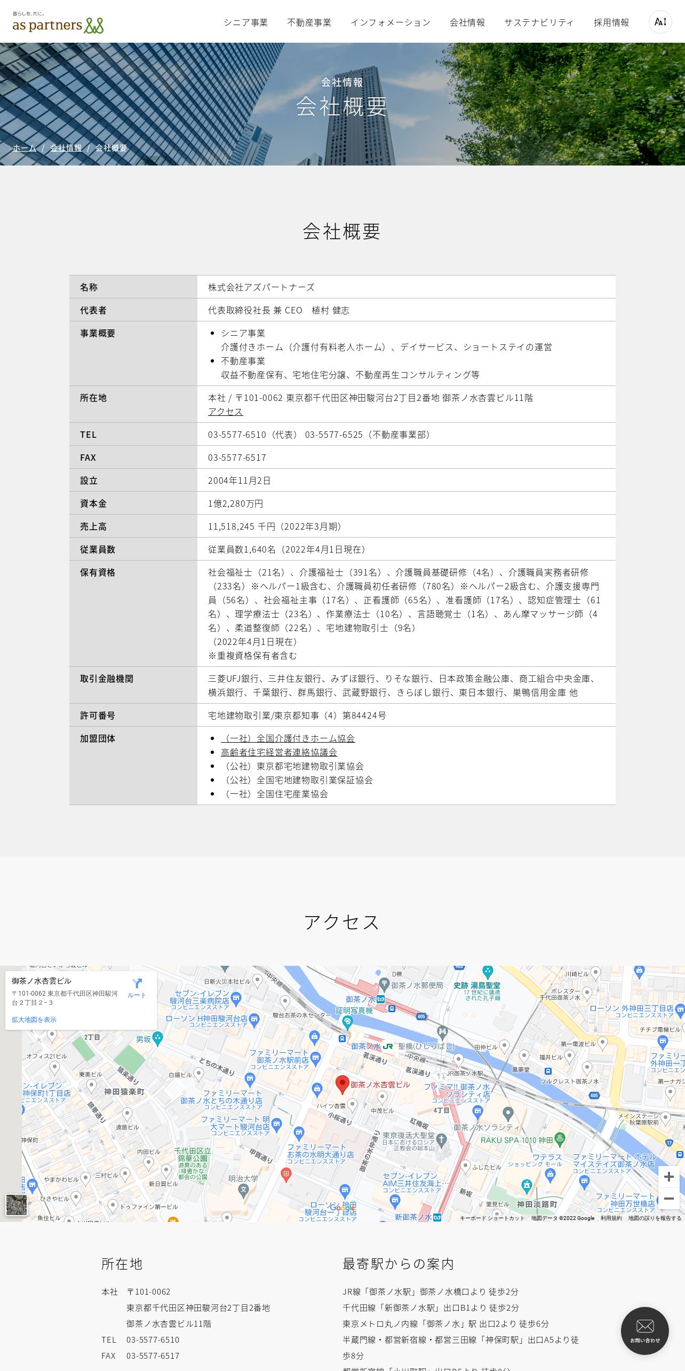
Task: Open the 会社情報 menu
Action: [x=467, y=22]
